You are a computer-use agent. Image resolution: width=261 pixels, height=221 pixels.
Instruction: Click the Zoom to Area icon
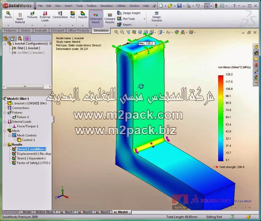pos(122,32)
